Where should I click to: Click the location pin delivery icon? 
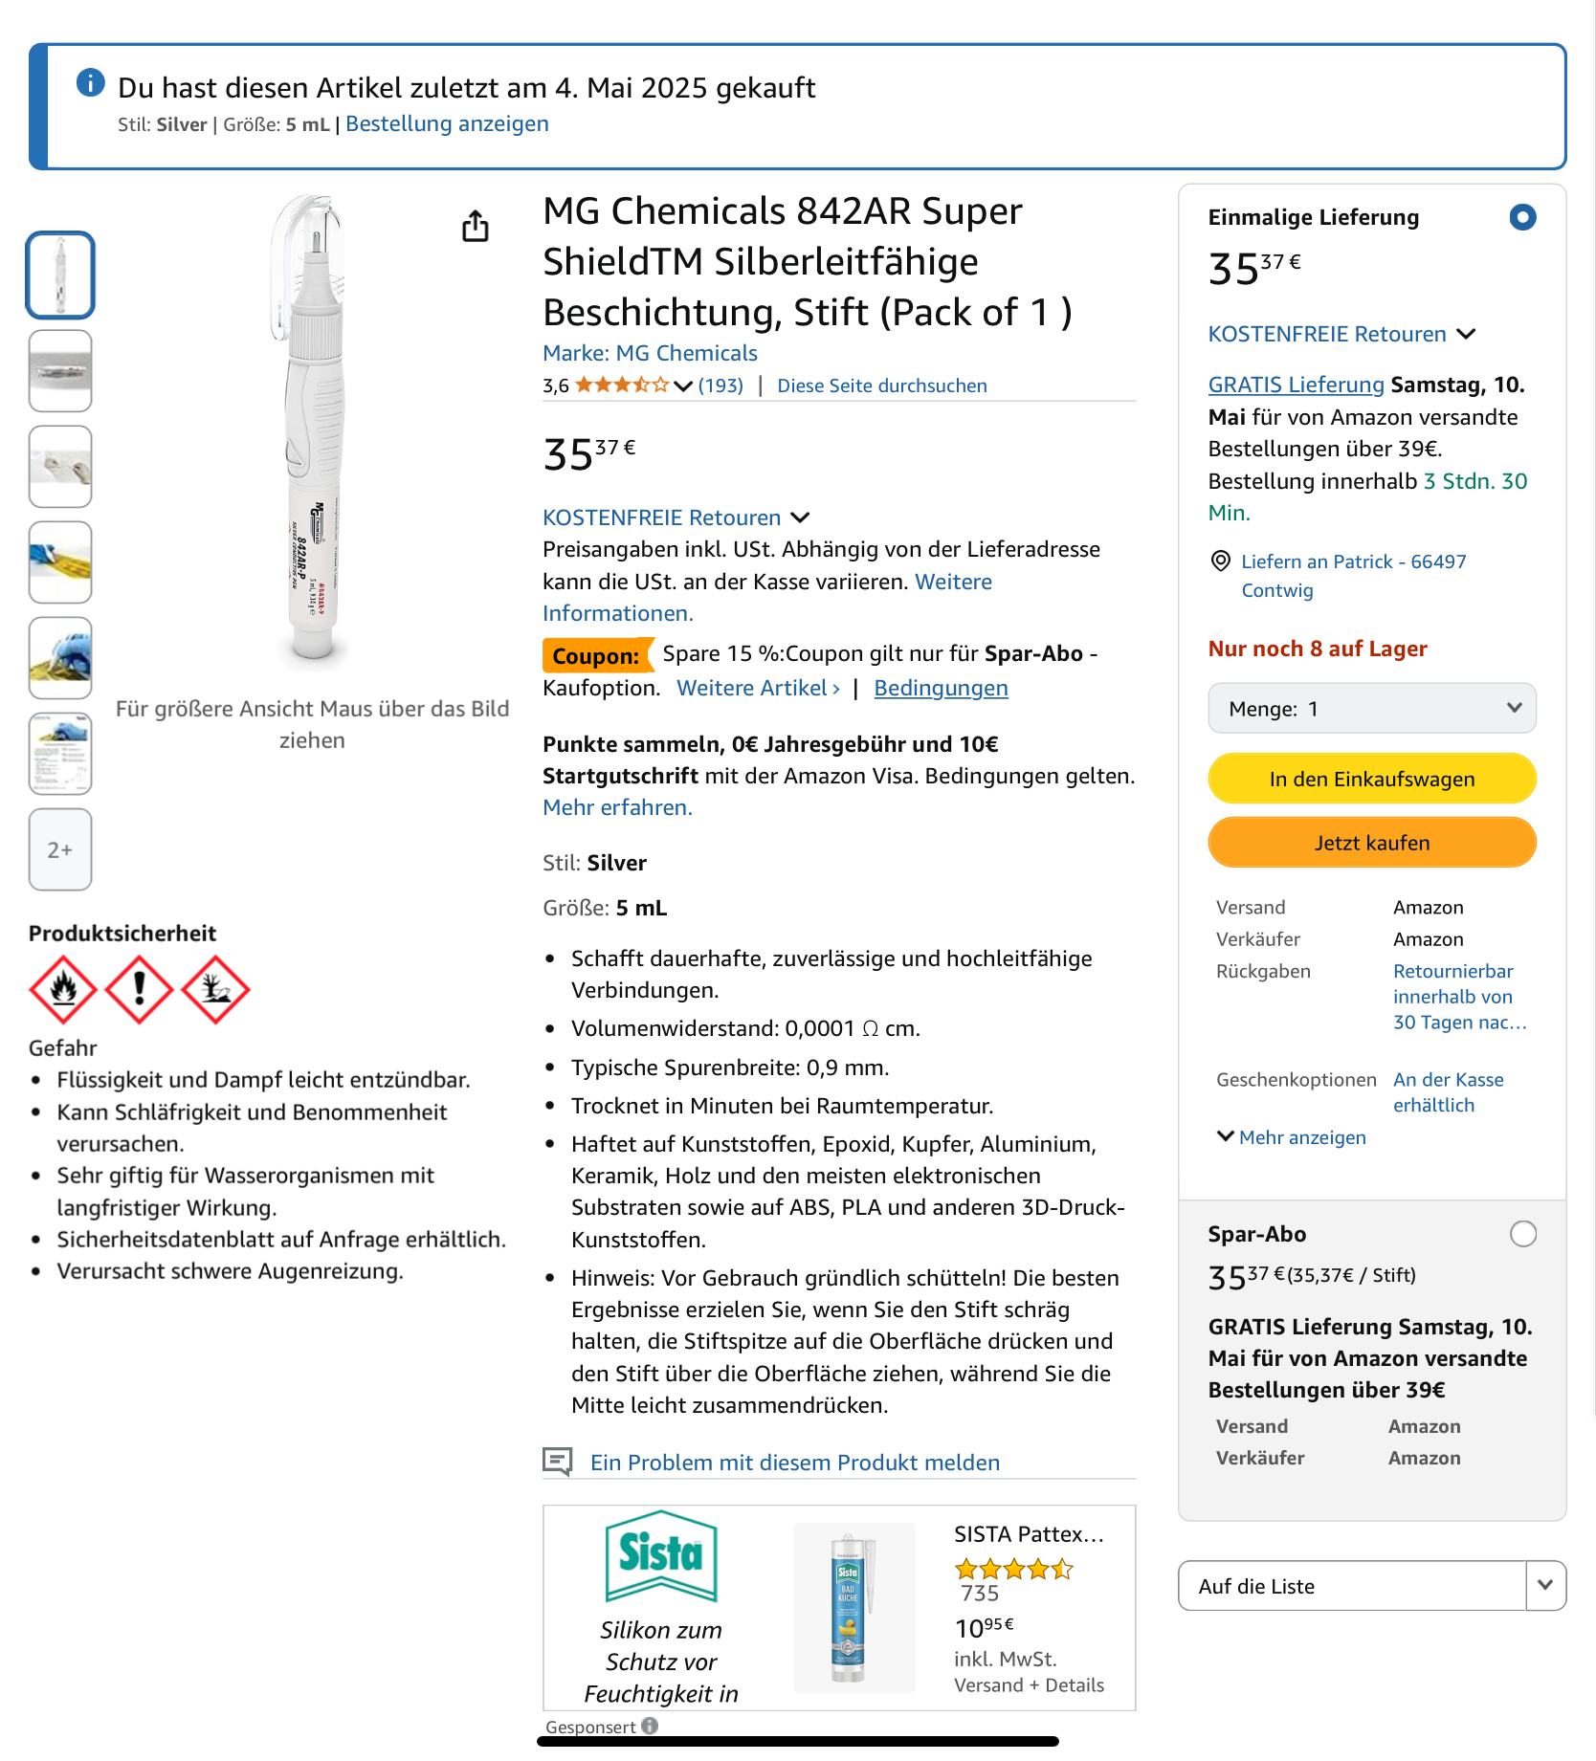[x=1221, y=561]
